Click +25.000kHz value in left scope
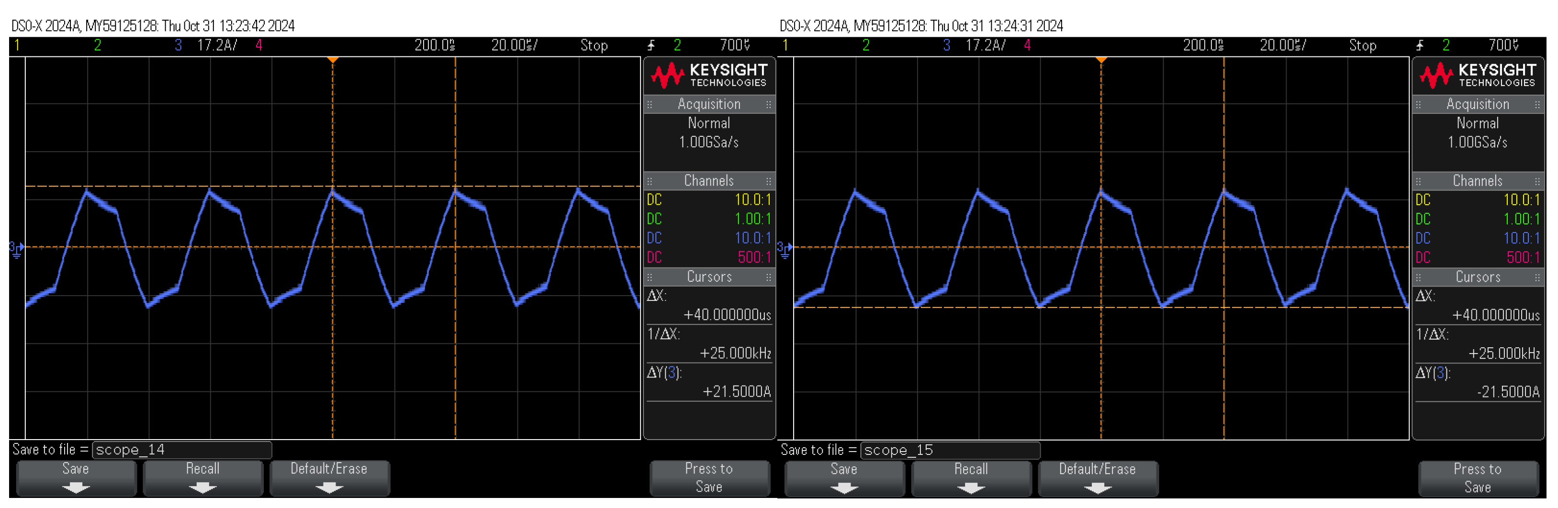The height and width of the screenshot is (508, 1558). pyautogui.click(x=736, y=354)
